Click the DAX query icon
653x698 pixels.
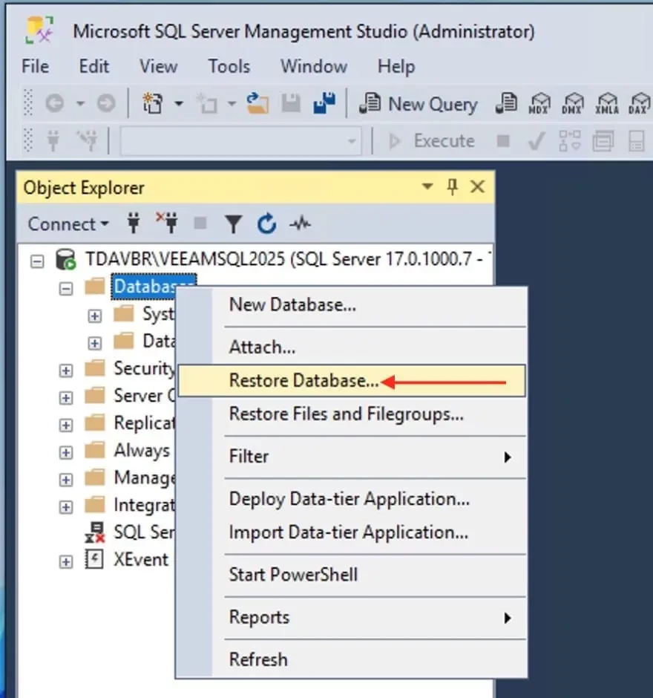[639, 103]
